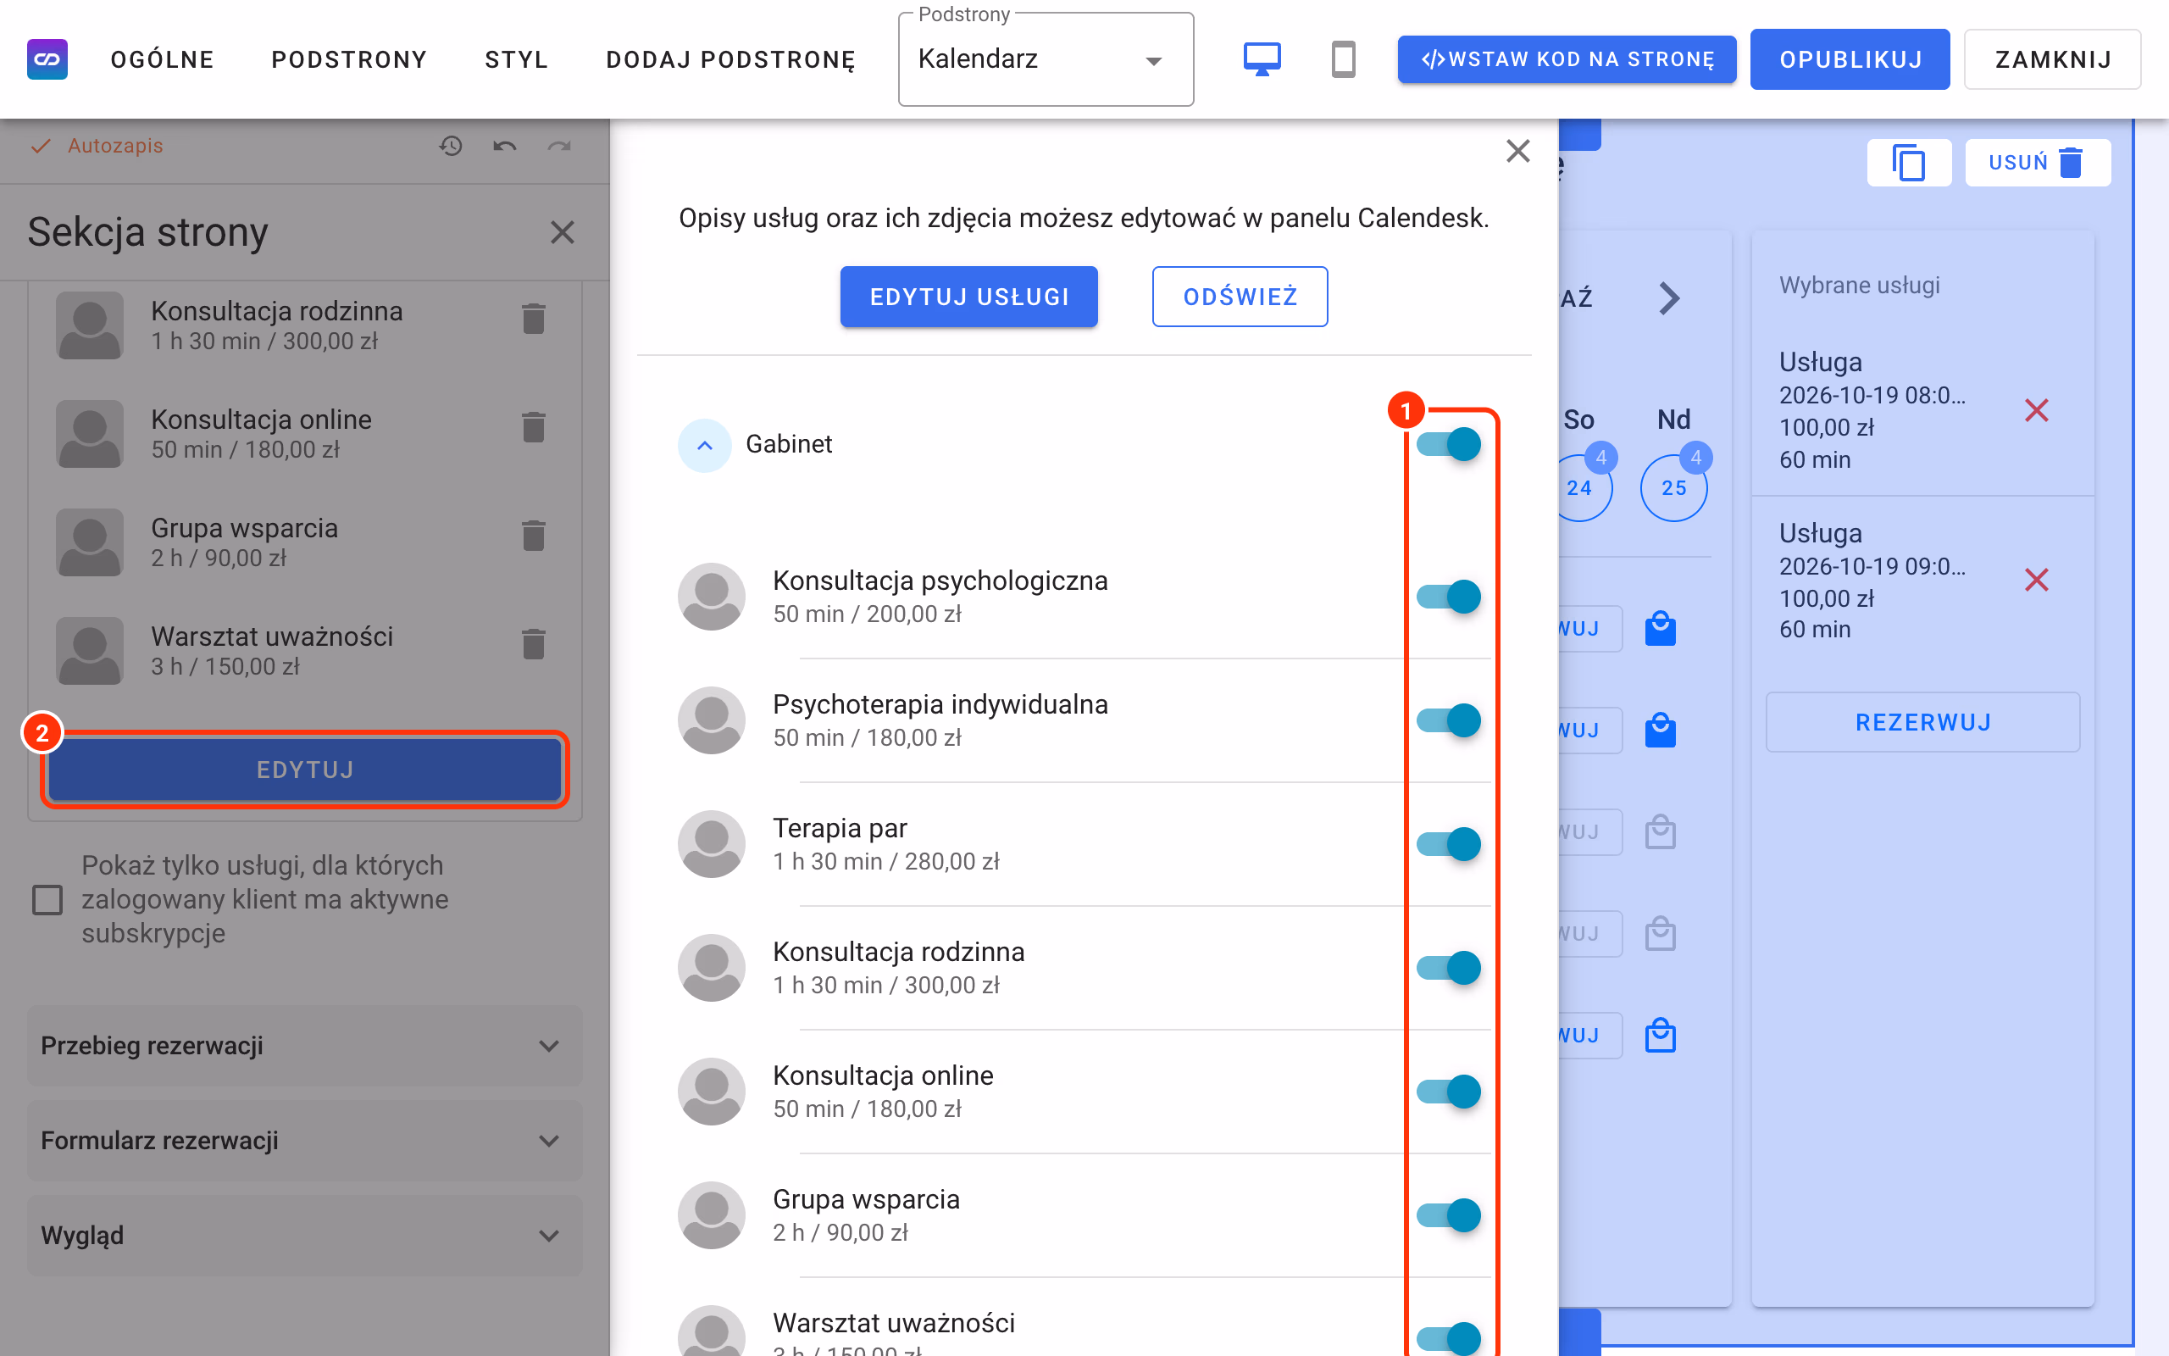Click the Wybrane usługi heading

pos(1859,286)
